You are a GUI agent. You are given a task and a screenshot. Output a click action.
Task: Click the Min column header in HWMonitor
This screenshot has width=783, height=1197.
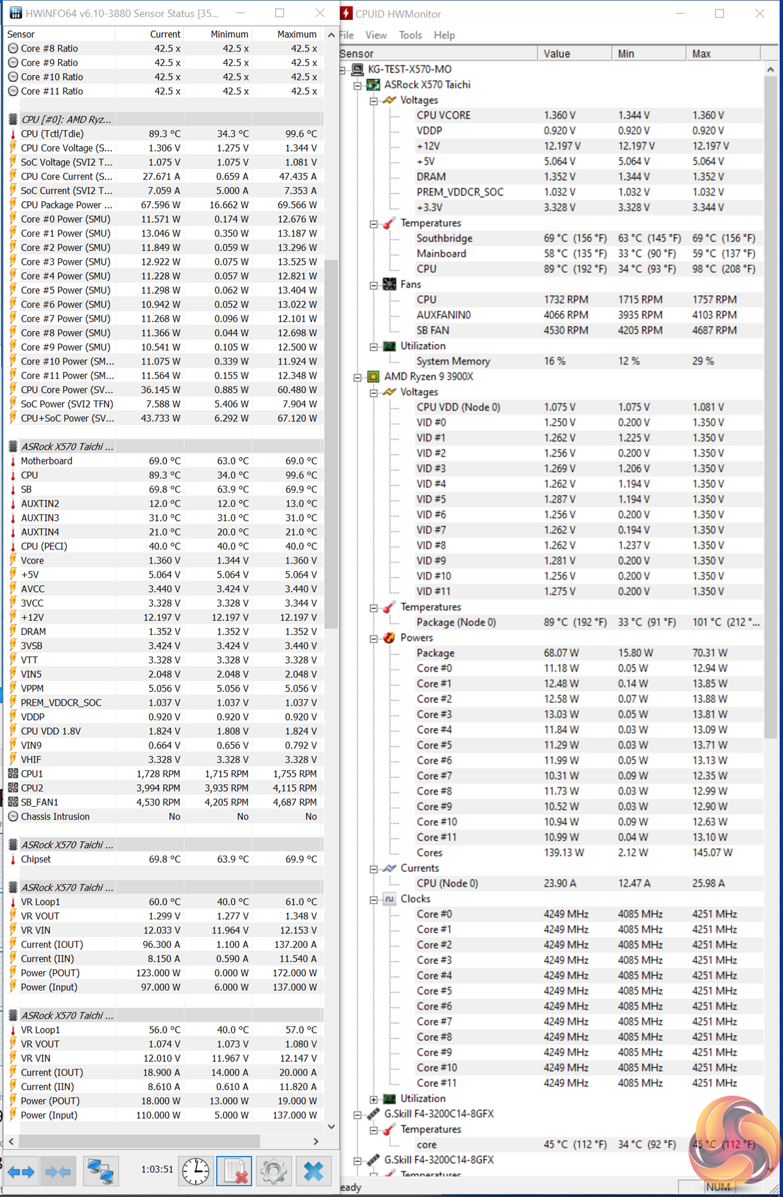point(648,54)
